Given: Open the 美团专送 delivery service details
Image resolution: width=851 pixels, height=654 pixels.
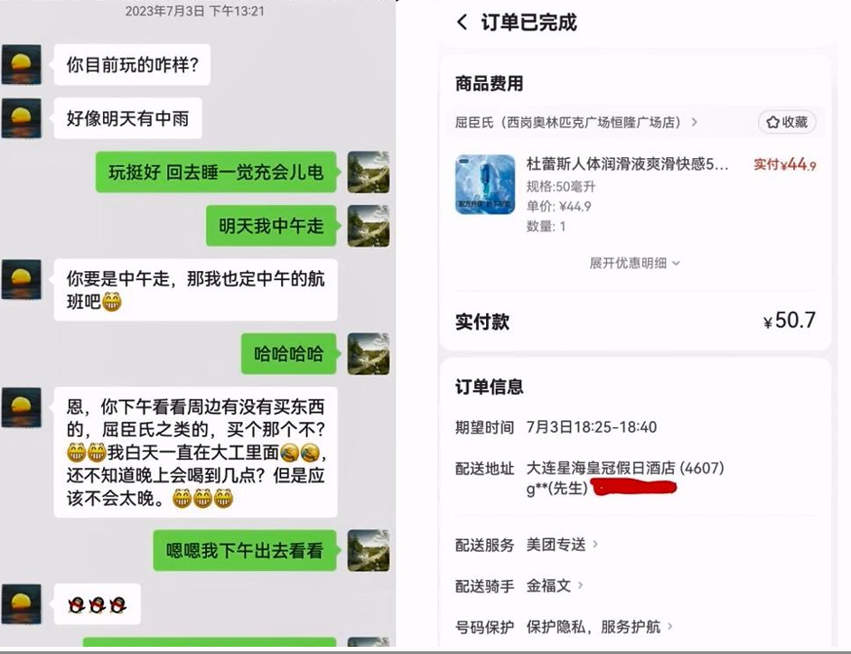Looking at the screenshot, I should pyautogui.click(x=562, y=544).
